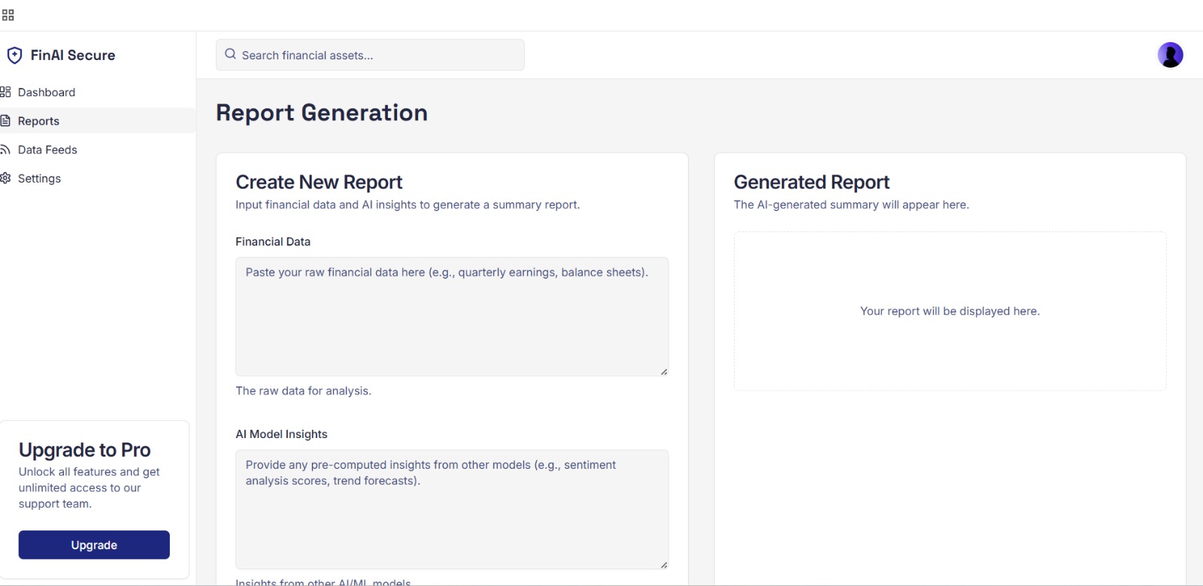
Task: Grab the Financial Data textarea resize handle
Action: click(664, 371)
